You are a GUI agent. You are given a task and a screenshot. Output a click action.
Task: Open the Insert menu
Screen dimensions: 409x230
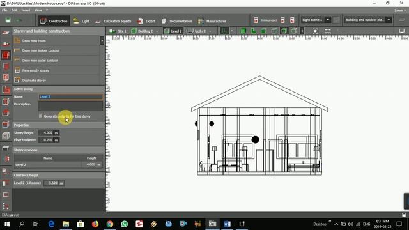click(26, 10)
